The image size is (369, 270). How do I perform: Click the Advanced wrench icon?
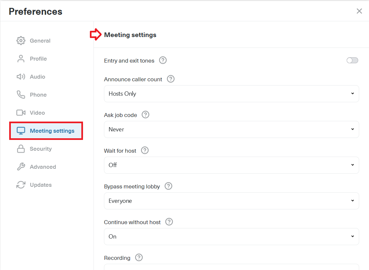tap(21, 167)
